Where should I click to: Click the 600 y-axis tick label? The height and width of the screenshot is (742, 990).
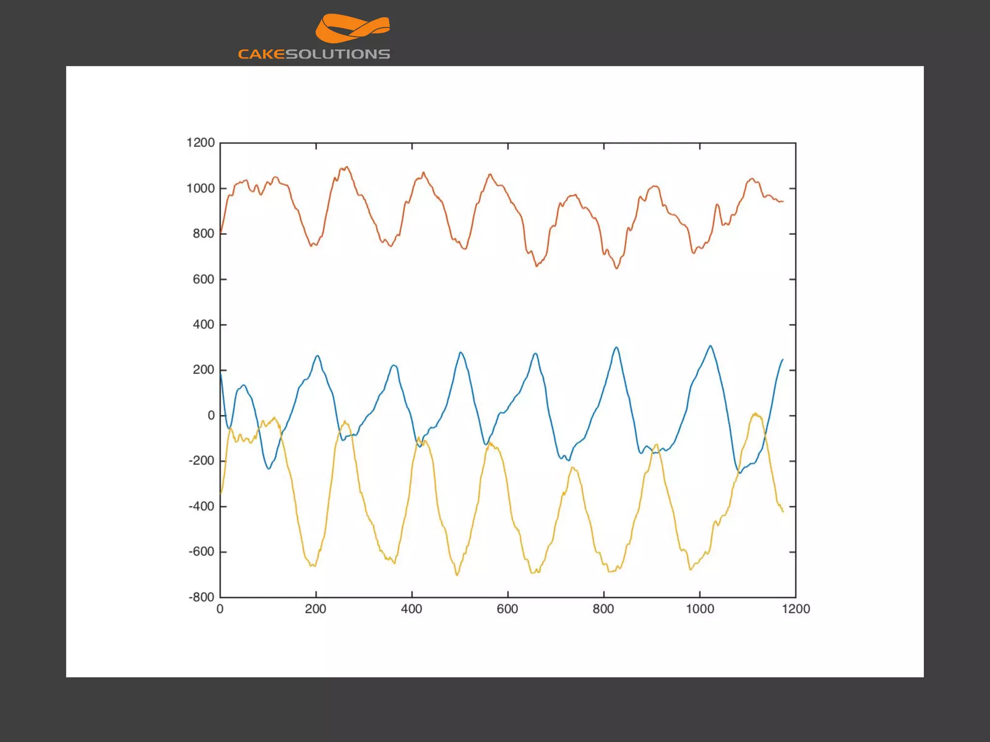(x=204, y=279)
